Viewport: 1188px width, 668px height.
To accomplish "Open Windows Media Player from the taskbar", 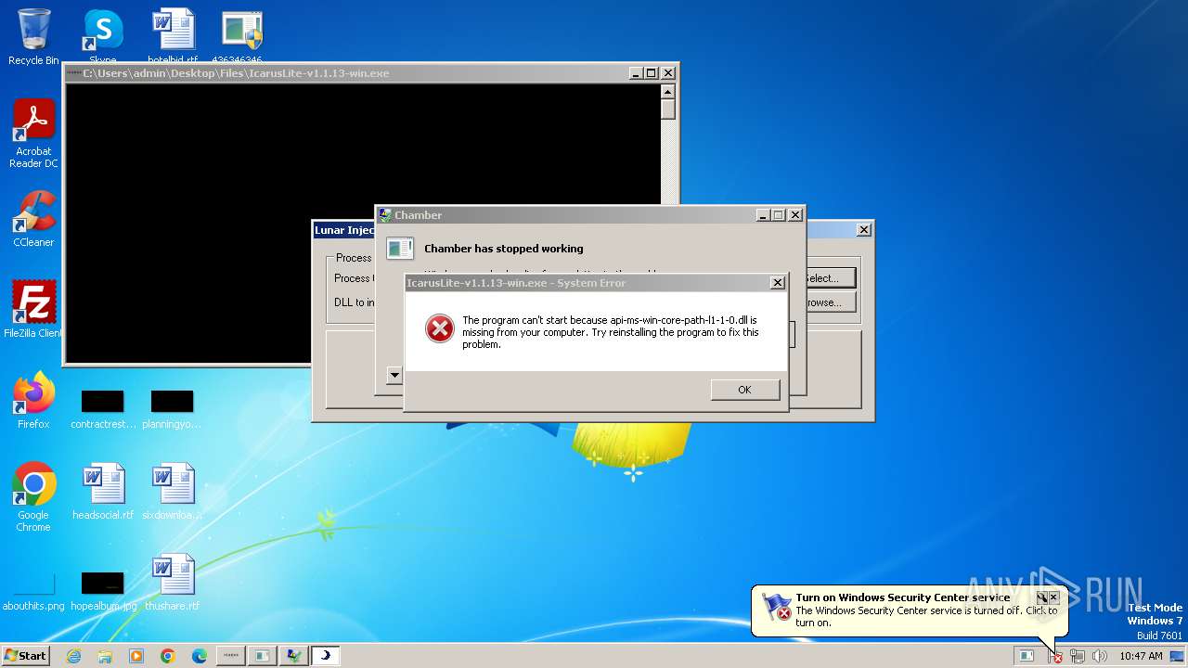I will 136,656.
